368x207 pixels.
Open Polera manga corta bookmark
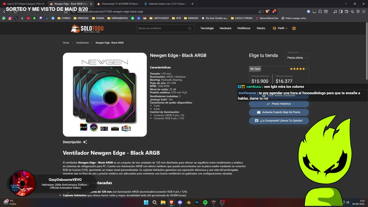[x=294, y=18]
